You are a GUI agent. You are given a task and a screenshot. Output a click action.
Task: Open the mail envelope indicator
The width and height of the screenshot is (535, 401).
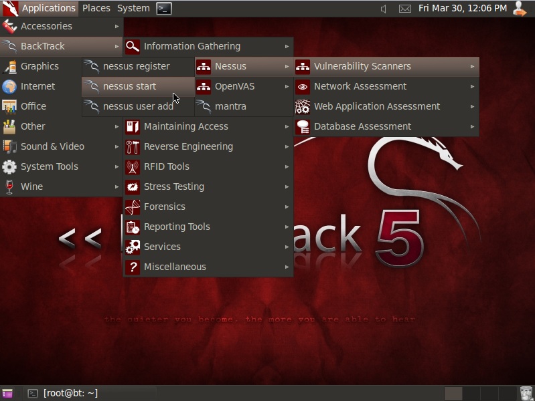(404, 9)
